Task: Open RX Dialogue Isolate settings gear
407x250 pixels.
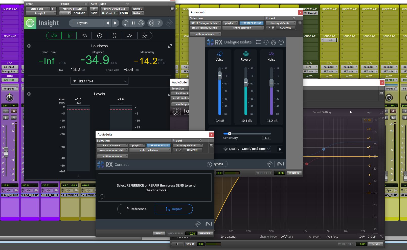Action: (x=274, y=42)
